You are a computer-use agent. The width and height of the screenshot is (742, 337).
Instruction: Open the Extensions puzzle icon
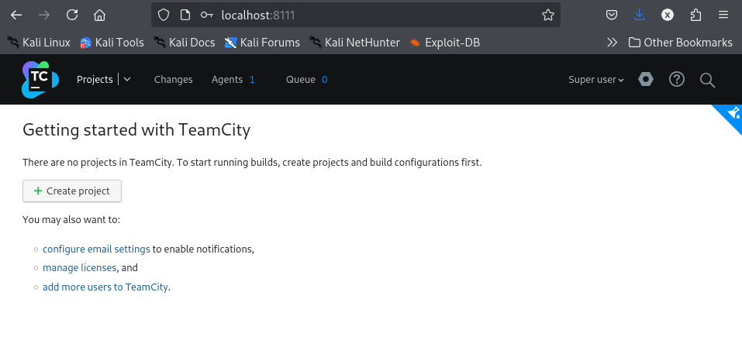click(x=695, y=15)
